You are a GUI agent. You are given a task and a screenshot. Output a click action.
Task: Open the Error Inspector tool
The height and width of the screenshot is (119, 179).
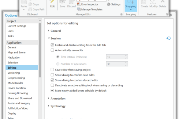tap(88, 4)
